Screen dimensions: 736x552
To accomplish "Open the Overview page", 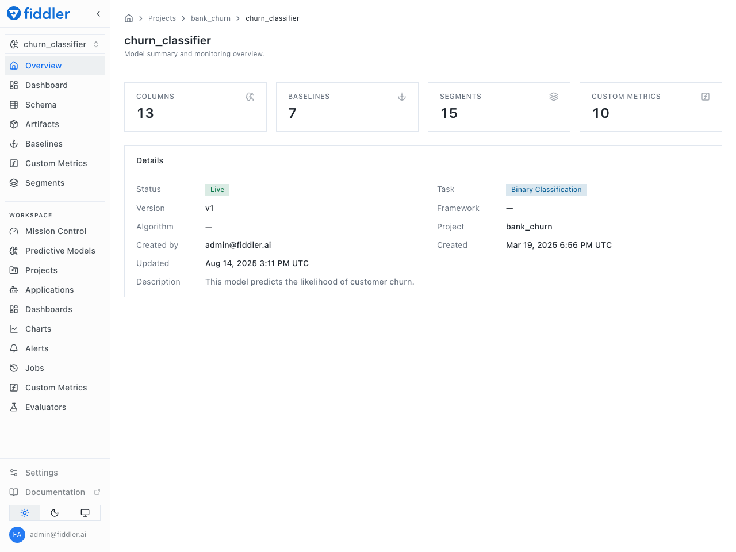I will [x=55, y=66].
